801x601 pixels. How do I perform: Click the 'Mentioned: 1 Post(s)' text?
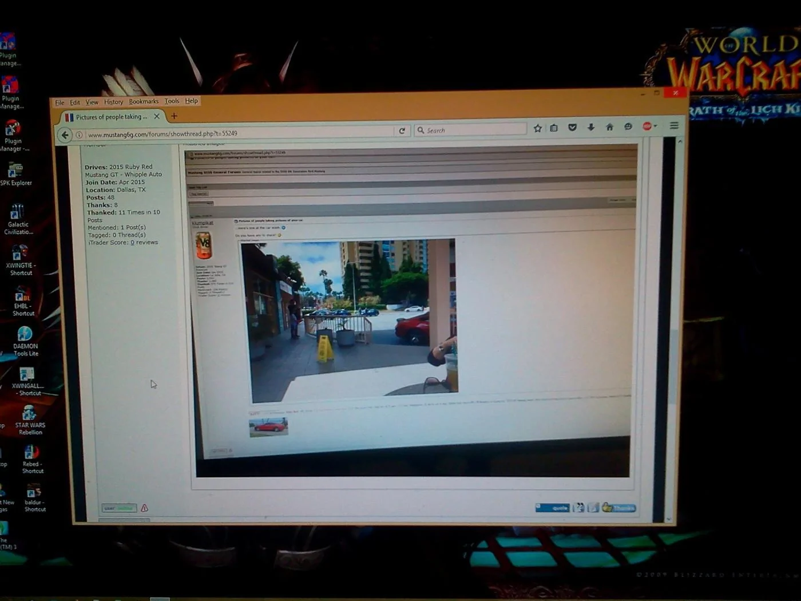coord(117,227)
